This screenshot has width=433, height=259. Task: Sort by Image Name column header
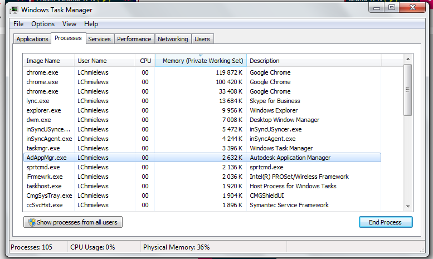point(49,61)
